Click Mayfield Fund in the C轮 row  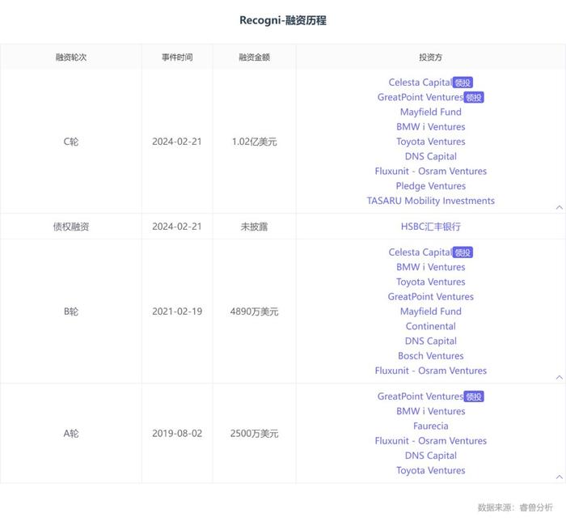pos(430,112)
